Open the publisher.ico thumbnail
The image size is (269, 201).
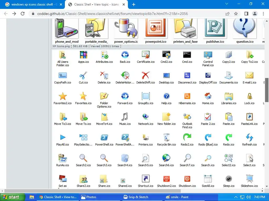[215, 28]
